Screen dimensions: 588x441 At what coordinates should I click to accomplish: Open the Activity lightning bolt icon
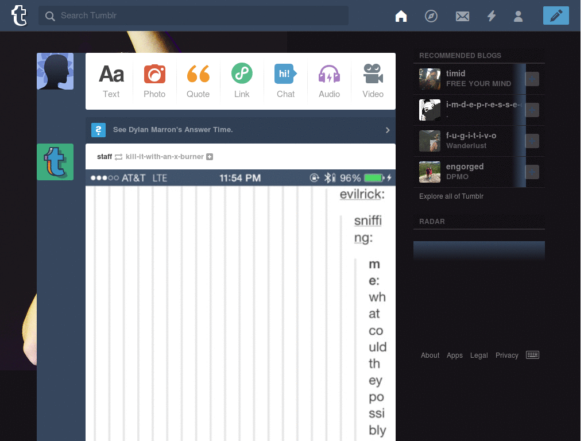tap(492, 16)
